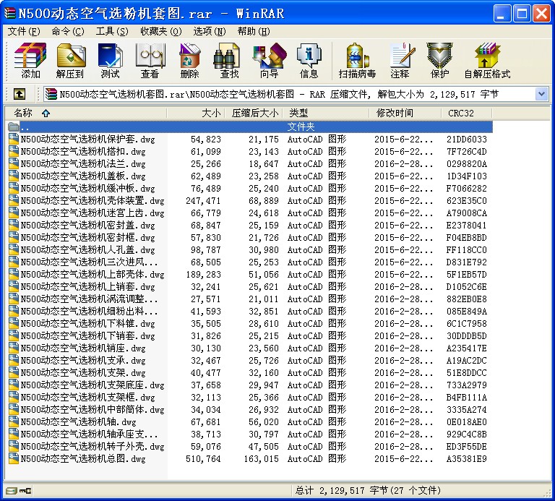
Task: Open the Options (选项) menu
Action: pyautogui.click(x=209, y=32)
